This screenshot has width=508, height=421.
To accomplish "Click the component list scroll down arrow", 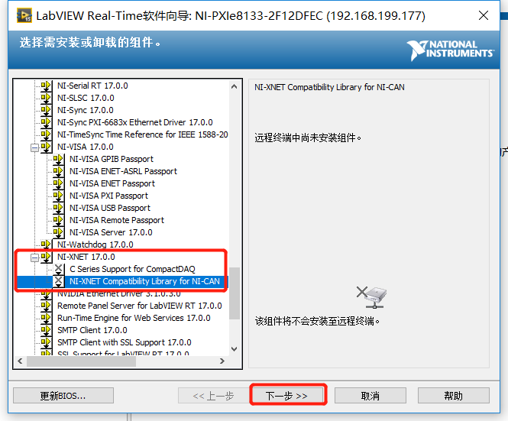I will pyautogui.click(x=235, y=349).
